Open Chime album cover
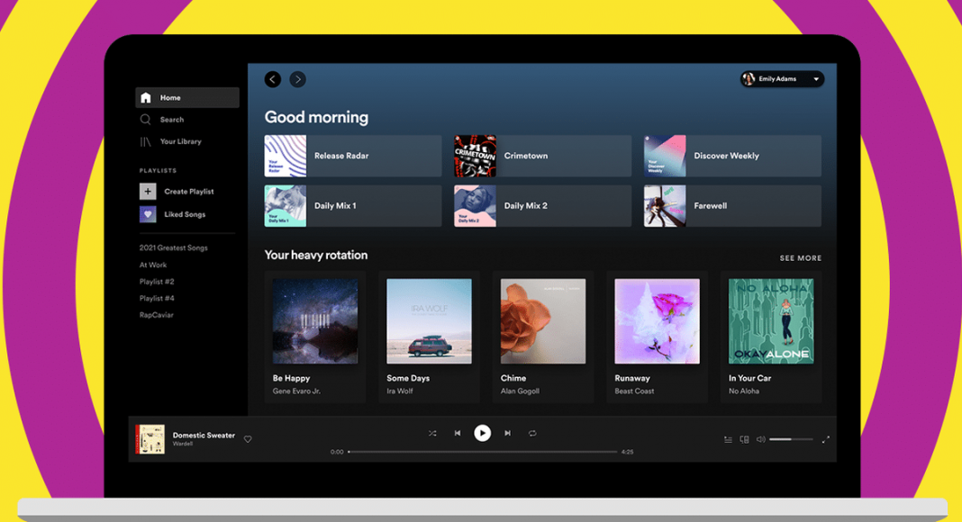Image resolution: width=962 pixels, height=522 pixels. tap(543, 321)
